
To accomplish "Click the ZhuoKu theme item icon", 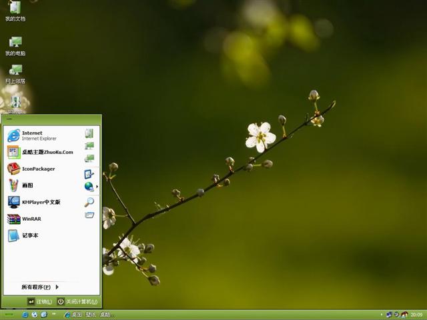I will click(13, 152).
